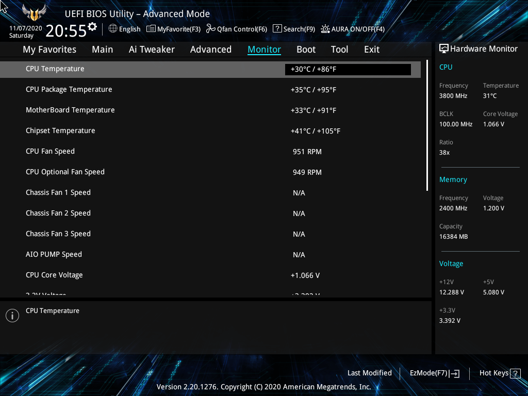Go to the Boot tab
The image size is (528, 396).
point(306,49)
